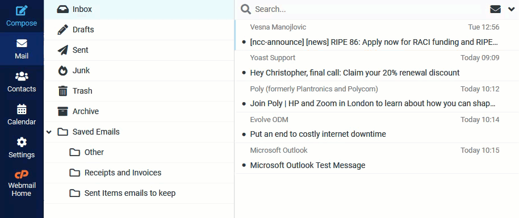Click the Contacts text label
Image resolution: width=519 pixels, height=218 pixels.
(x=22, y=89)
